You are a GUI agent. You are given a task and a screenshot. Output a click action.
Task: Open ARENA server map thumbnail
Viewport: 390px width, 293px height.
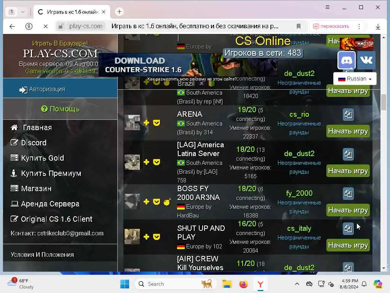coord(132,122)
